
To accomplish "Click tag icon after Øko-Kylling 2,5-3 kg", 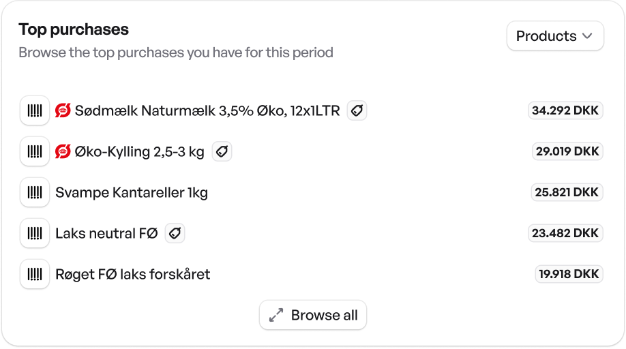I will point(222,151).
